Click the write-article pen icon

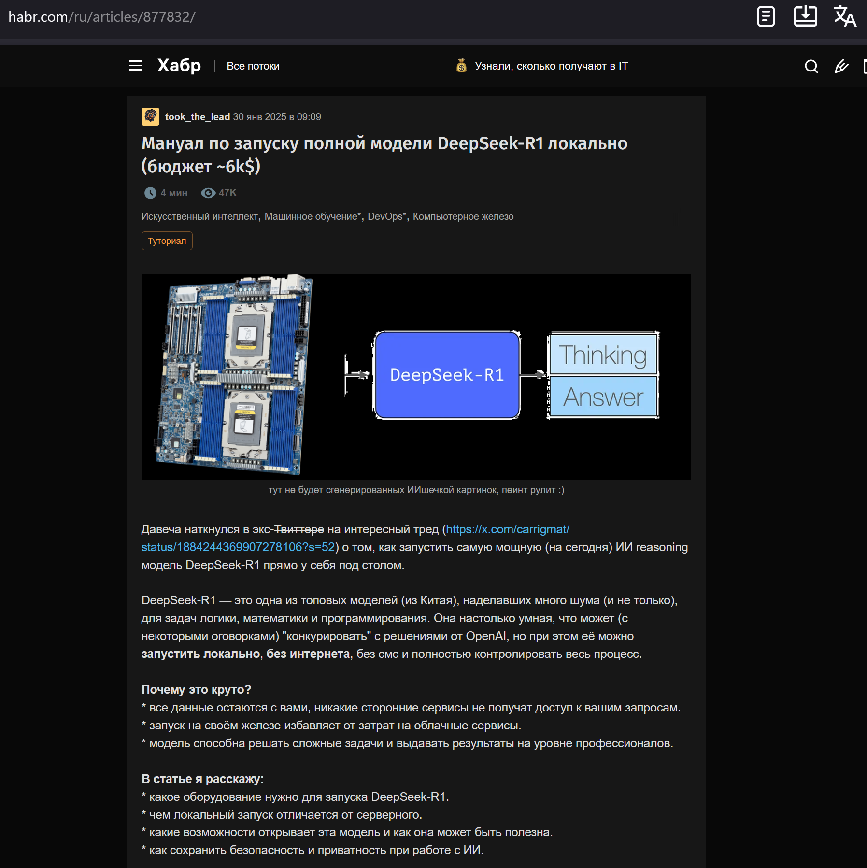click(841, 66)
